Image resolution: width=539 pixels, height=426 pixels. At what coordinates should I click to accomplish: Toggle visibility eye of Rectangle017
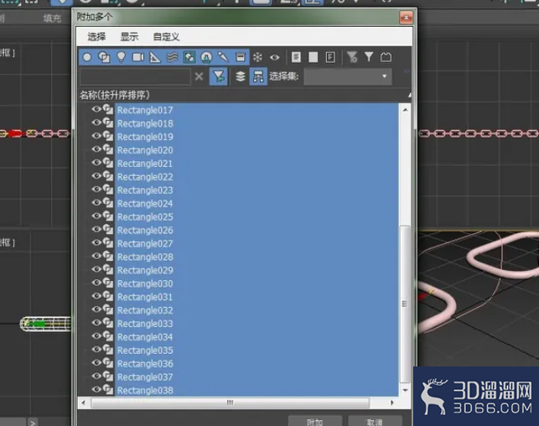96,109
